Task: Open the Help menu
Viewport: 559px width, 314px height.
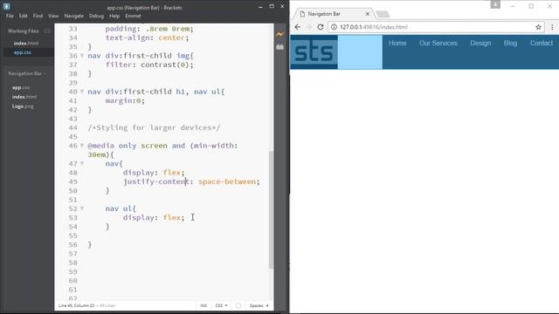Action: (114, 16)
